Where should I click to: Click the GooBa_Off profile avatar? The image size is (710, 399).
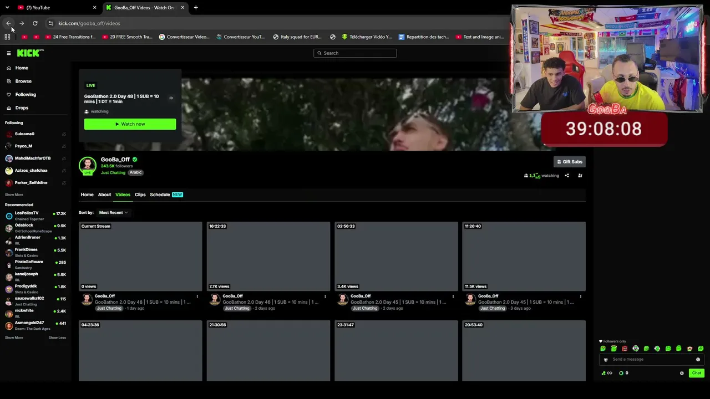(87, 166)
